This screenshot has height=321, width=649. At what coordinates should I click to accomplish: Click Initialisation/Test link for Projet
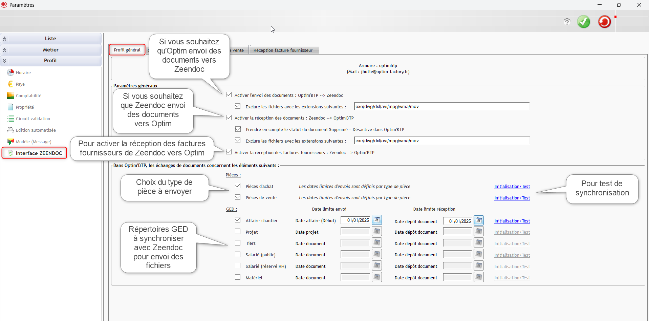512,232
